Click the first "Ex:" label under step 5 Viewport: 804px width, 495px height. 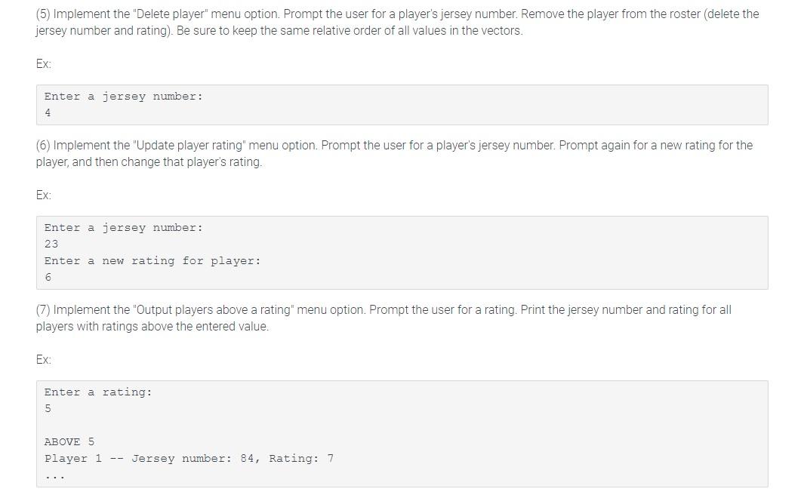44,64
